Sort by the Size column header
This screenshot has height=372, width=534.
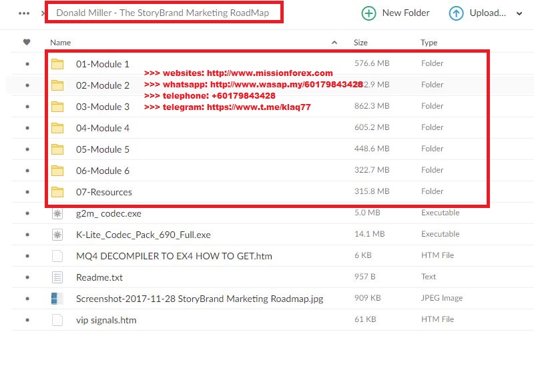click(x=360, y=43)
